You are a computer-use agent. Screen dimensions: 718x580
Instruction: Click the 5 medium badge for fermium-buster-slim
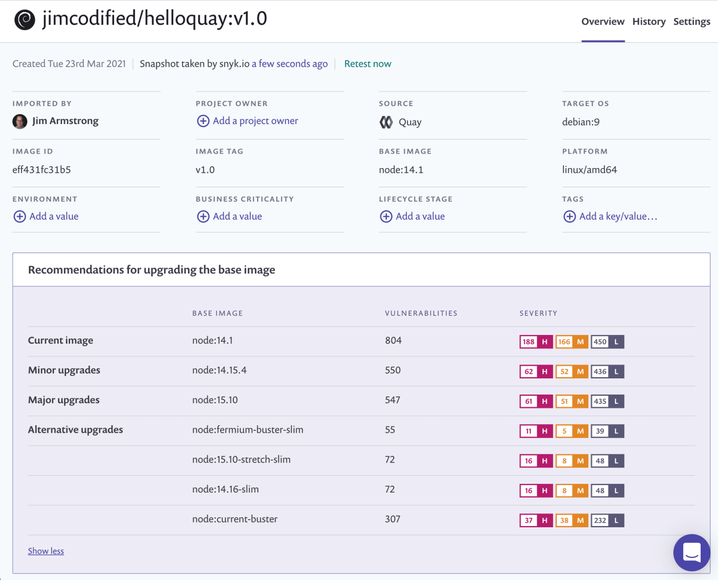(572, 431)
